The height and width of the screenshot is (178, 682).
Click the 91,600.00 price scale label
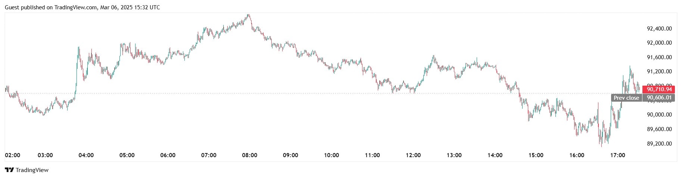659,57
